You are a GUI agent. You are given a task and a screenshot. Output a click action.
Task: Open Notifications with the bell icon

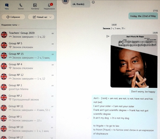(49, 6)
